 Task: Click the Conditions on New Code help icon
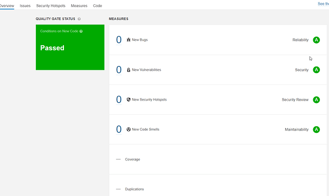pos(81,31)
